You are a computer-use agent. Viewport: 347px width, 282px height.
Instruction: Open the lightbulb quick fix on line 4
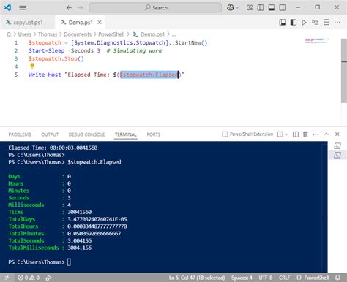(x=32, y=66)
